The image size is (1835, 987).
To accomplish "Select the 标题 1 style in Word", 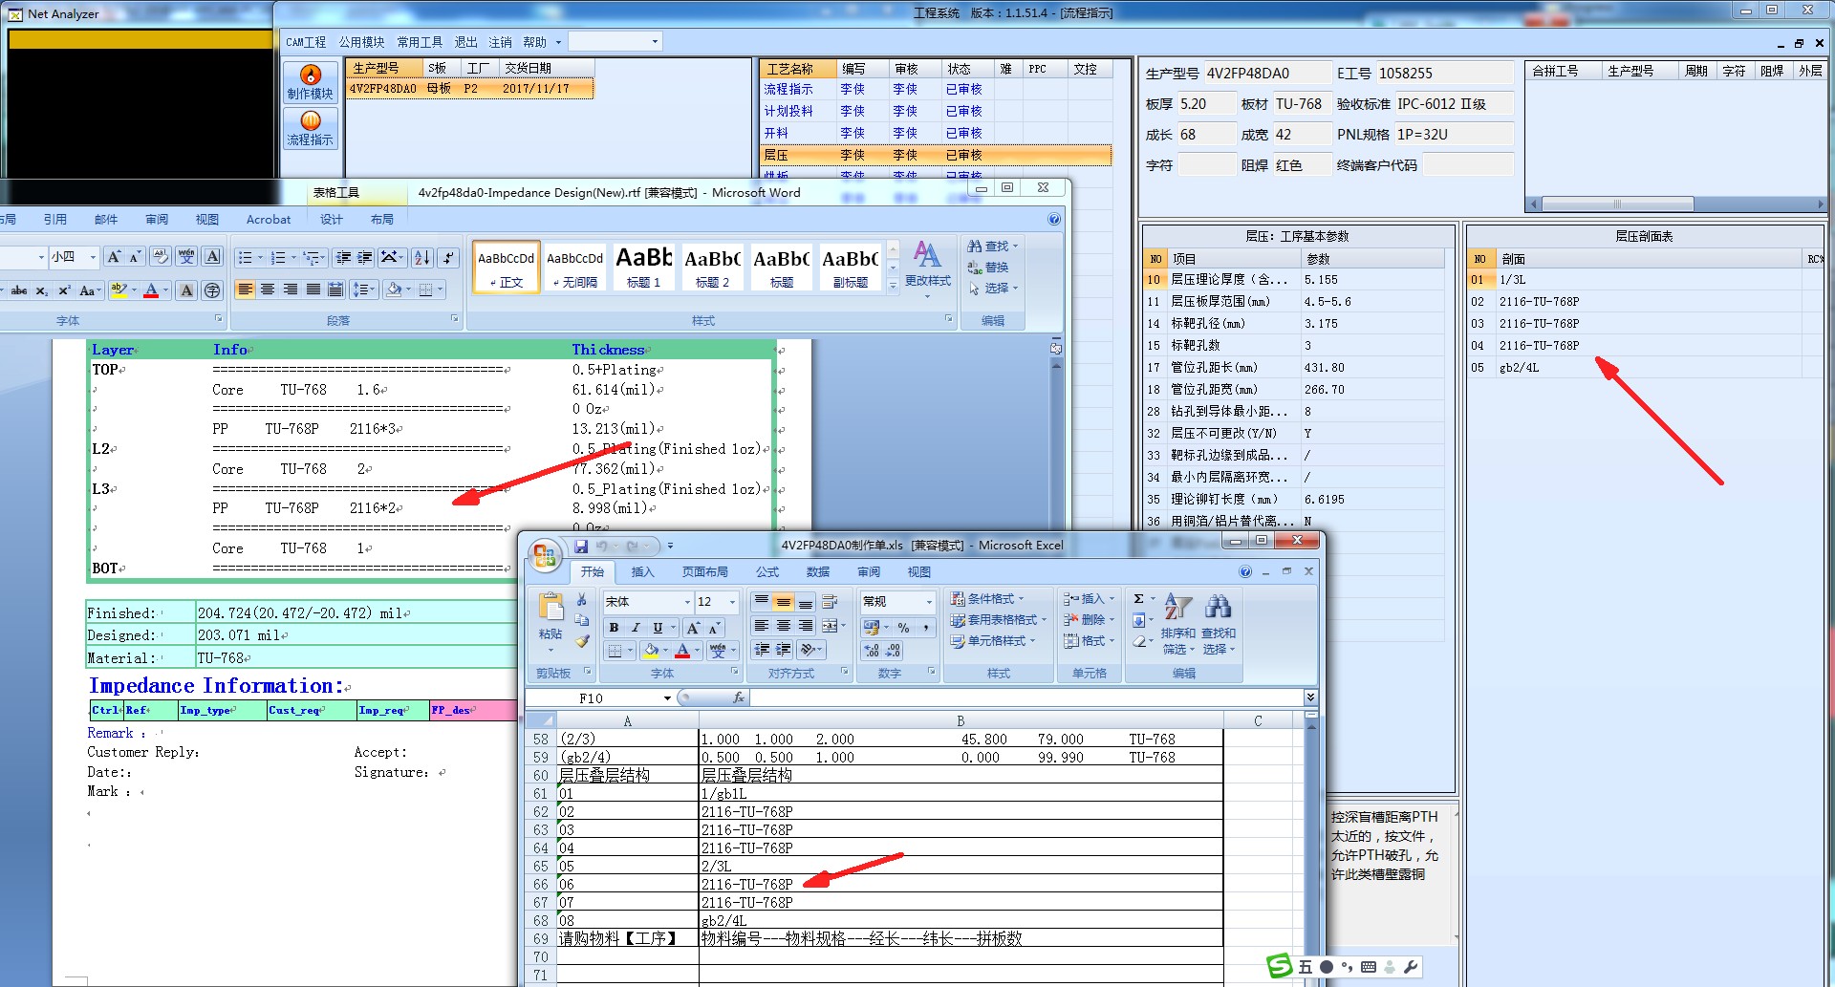I will pos(644,266).
